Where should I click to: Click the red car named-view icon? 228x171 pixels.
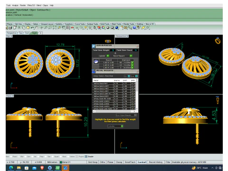point(72,28)
